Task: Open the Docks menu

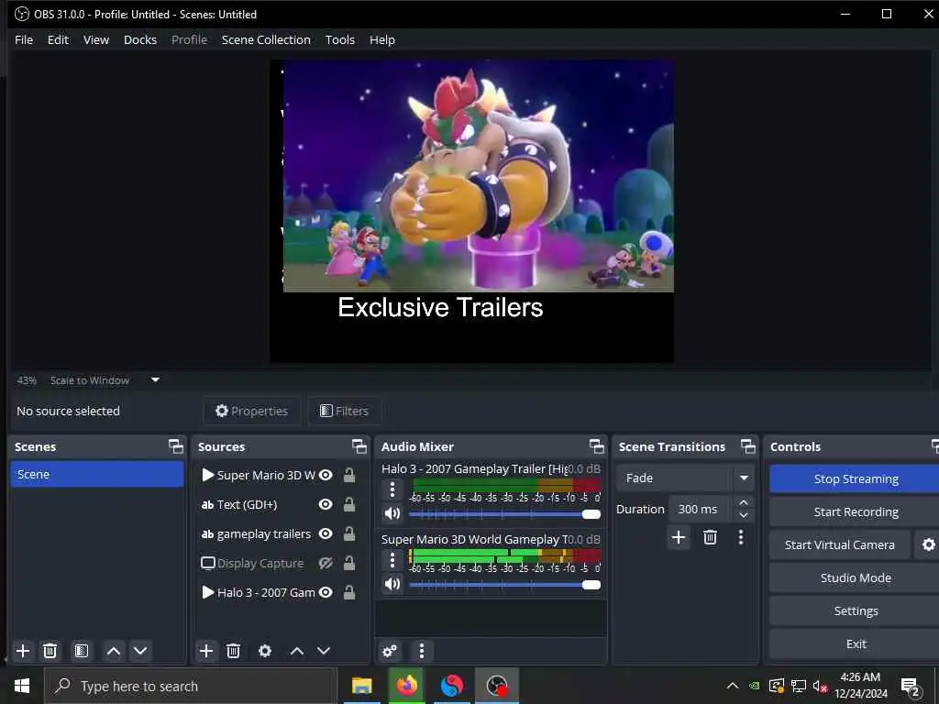Action: (x=140, y=39)
